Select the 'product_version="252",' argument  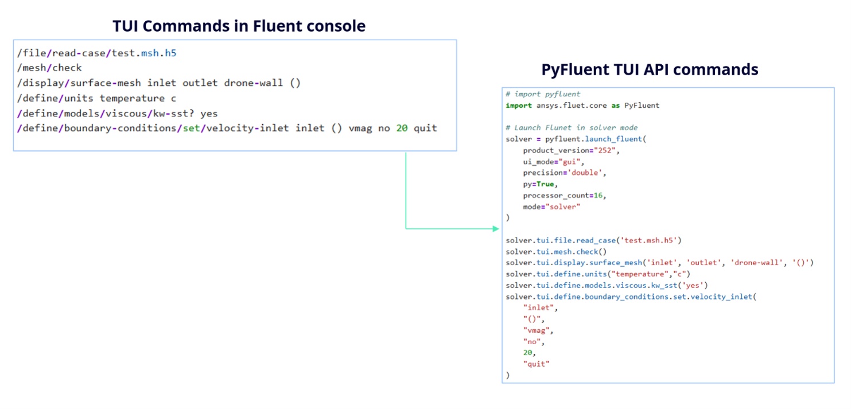[x=572, y=150]
